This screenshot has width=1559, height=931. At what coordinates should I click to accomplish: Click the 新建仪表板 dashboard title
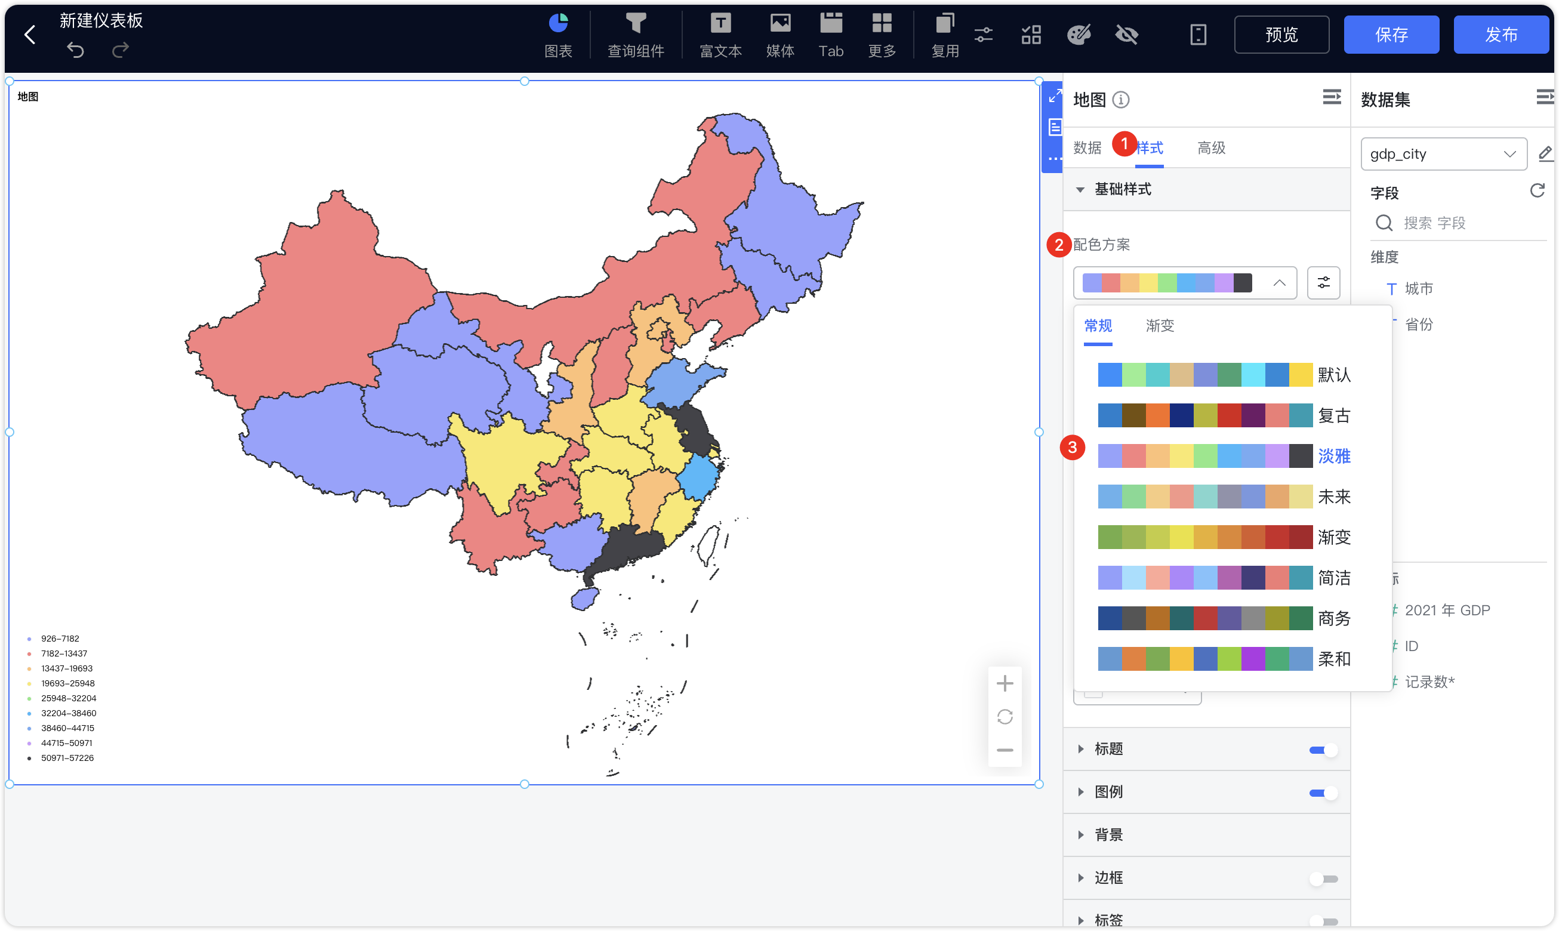tap(101, 21)
